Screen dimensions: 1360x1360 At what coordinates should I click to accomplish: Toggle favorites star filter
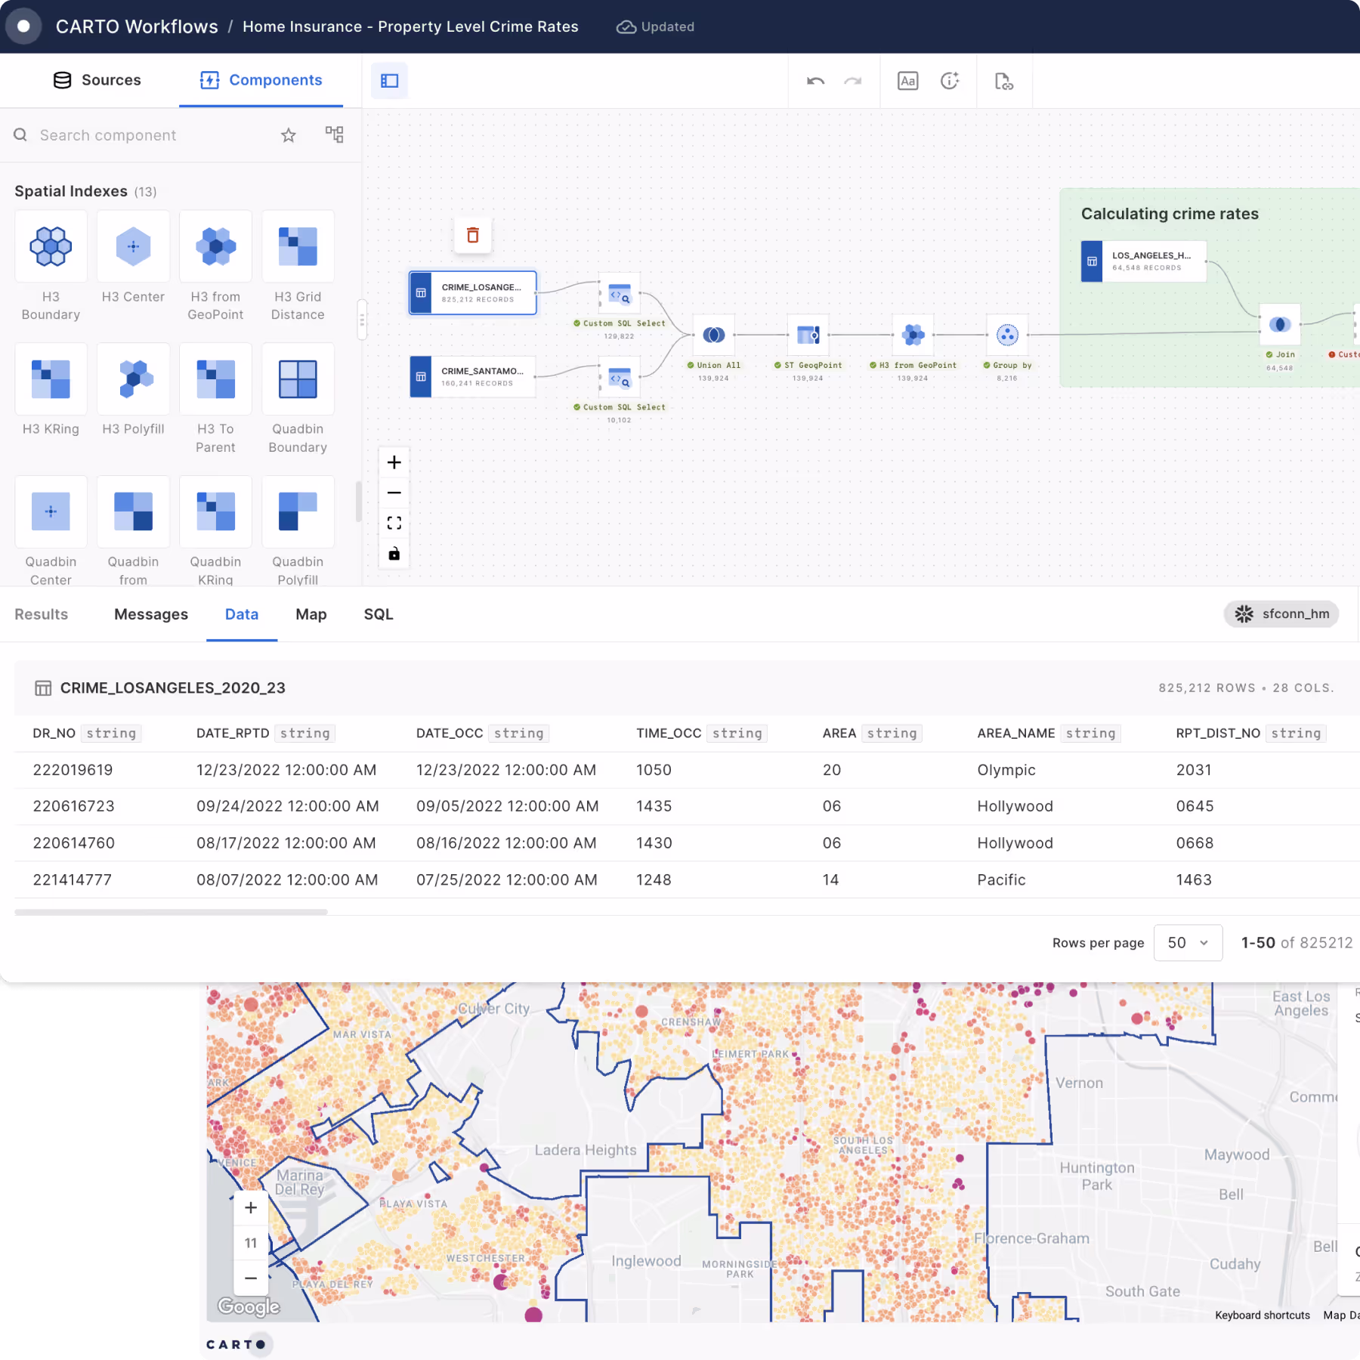click(x=289, y=135)
